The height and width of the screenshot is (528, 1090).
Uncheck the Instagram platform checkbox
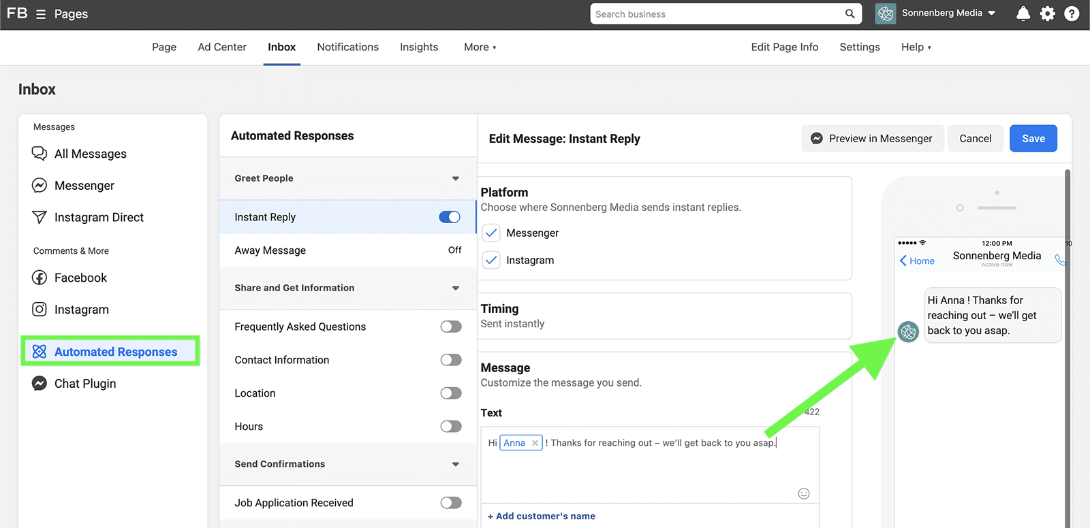point(491,260)
